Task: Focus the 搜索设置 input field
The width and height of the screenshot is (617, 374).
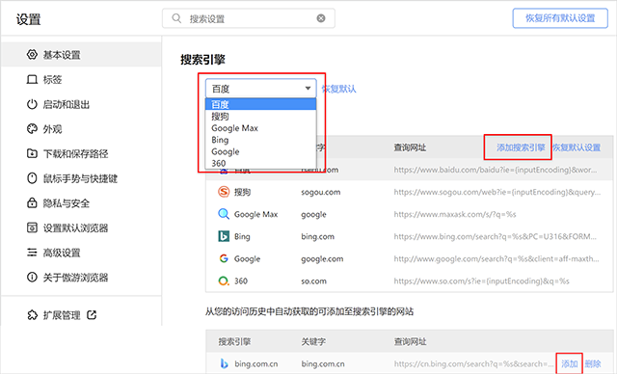Action: point(249,18)
